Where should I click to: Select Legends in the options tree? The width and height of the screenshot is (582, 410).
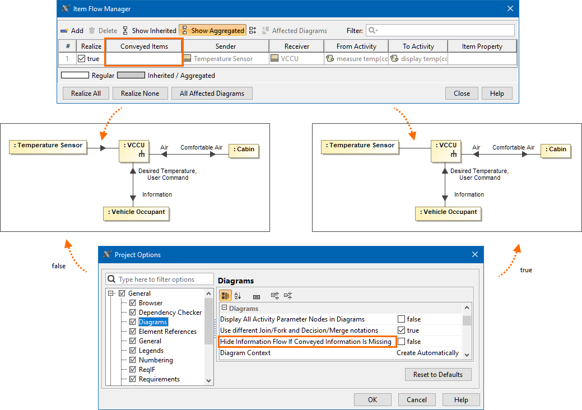(152, 351)
